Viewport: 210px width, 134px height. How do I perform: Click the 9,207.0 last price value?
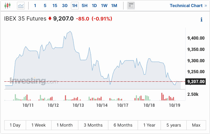pos(63,19)
